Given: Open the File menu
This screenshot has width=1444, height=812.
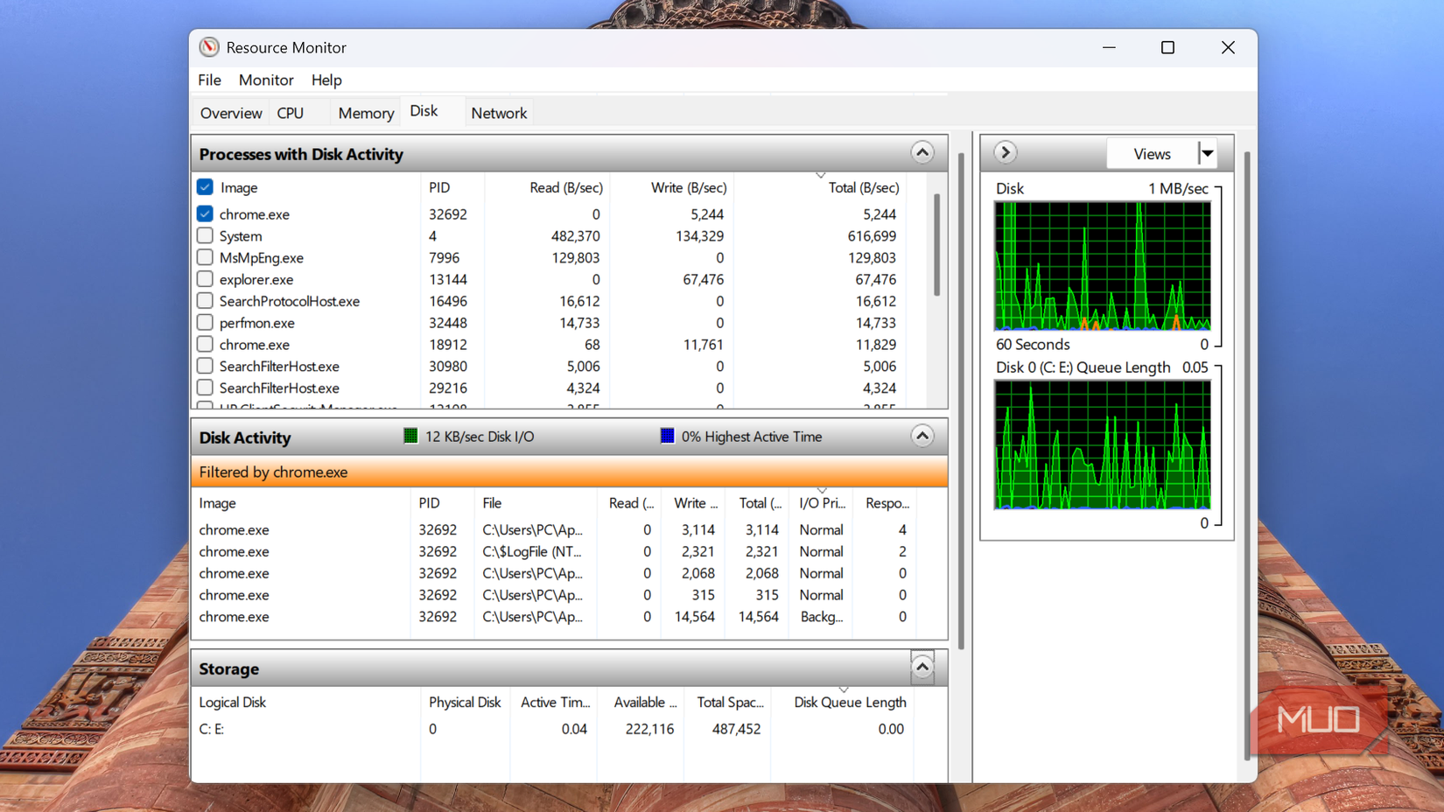Looking at the screenshot, I should click(x=209, y=80).
